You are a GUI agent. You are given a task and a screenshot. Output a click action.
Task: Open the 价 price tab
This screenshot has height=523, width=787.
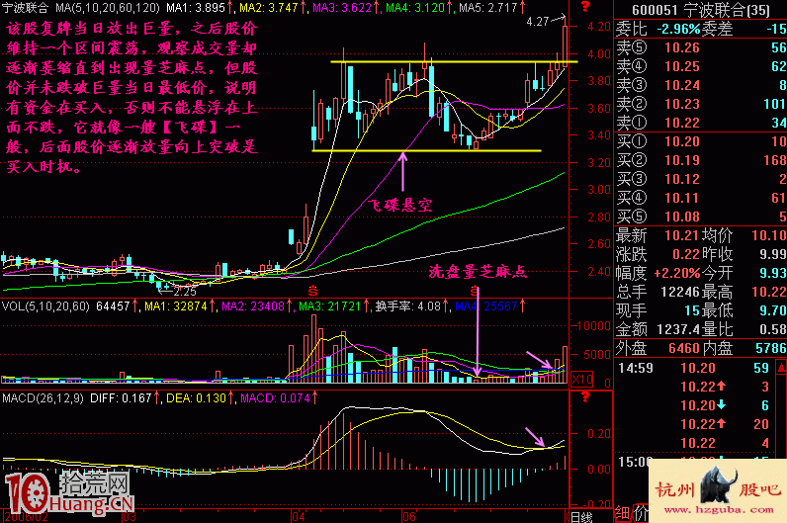click(640, 513)
